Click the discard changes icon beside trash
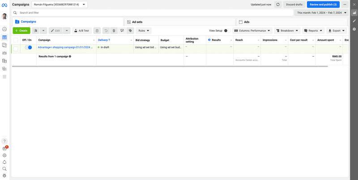The height and width of the screenshot is (180, 358). pos(122,30)
